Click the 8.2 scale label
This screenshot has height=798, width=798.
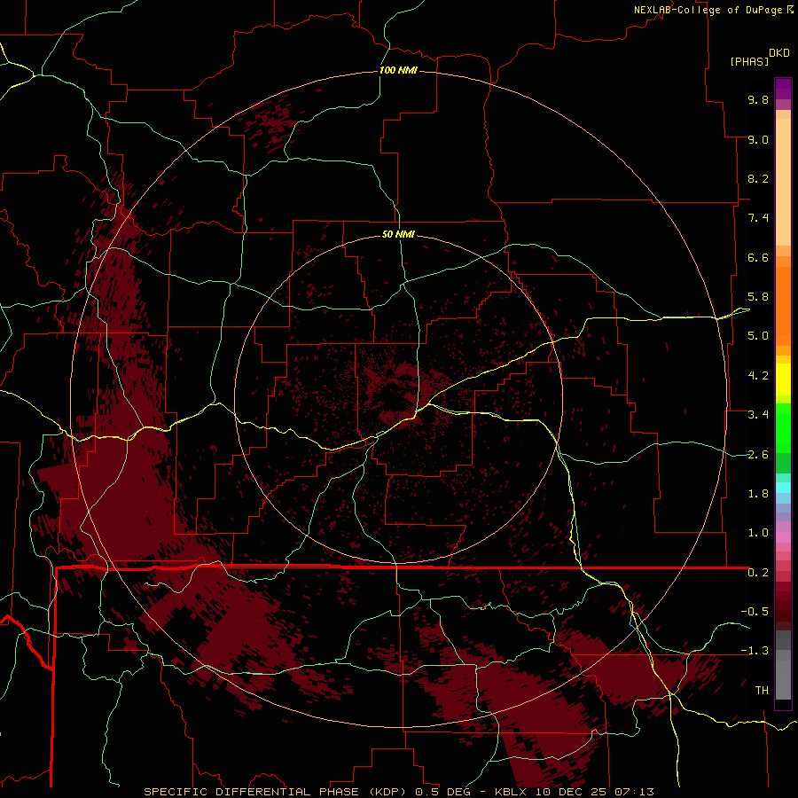[x=758, y=178]
